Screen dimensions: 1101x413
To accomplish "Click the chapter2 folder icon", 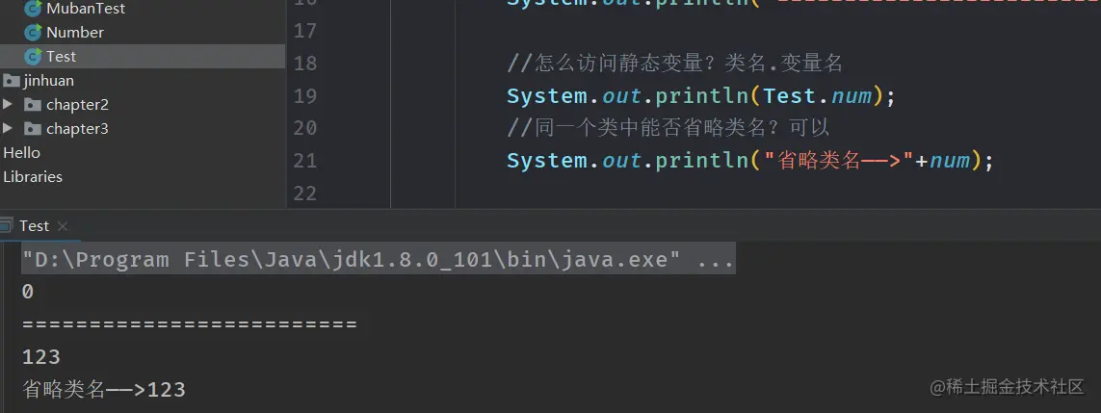I will 33,105.
